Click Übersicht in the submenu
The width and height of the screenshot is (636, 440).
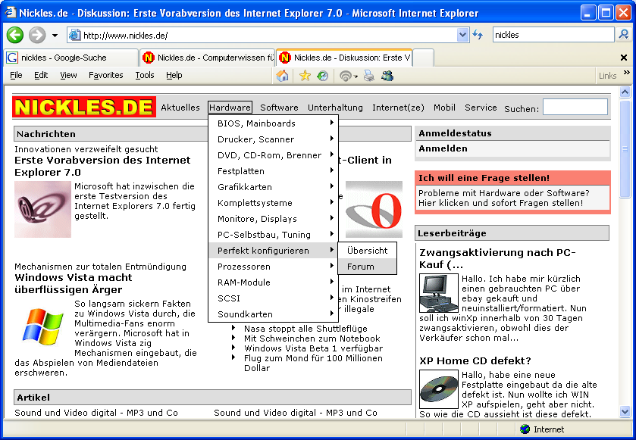pyautogui.click(x=367, y=251)
